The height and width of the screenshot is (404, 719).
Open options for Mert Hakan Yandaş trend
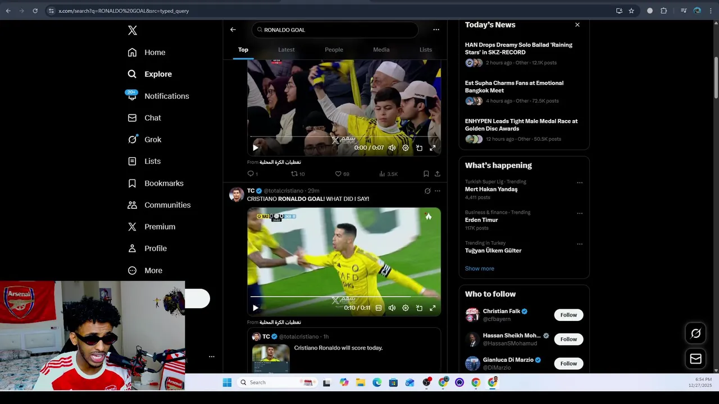pos(580,182)
